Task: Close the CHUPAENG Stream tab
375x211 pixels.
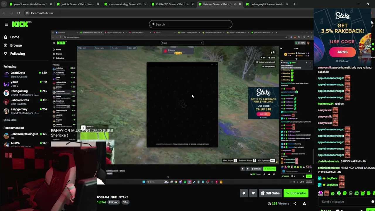Action: pyautogui.click(x=192, y=4)
